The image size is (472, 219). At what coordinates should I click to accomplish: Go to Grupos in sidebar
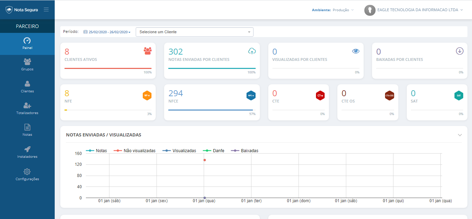pyautogui.click(x=27, y=65)
